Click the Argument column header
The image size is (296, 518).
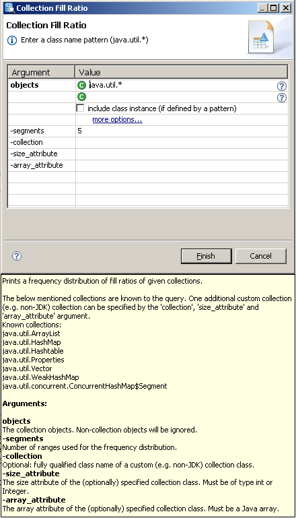pyautogui.click(x=42, y=72)
